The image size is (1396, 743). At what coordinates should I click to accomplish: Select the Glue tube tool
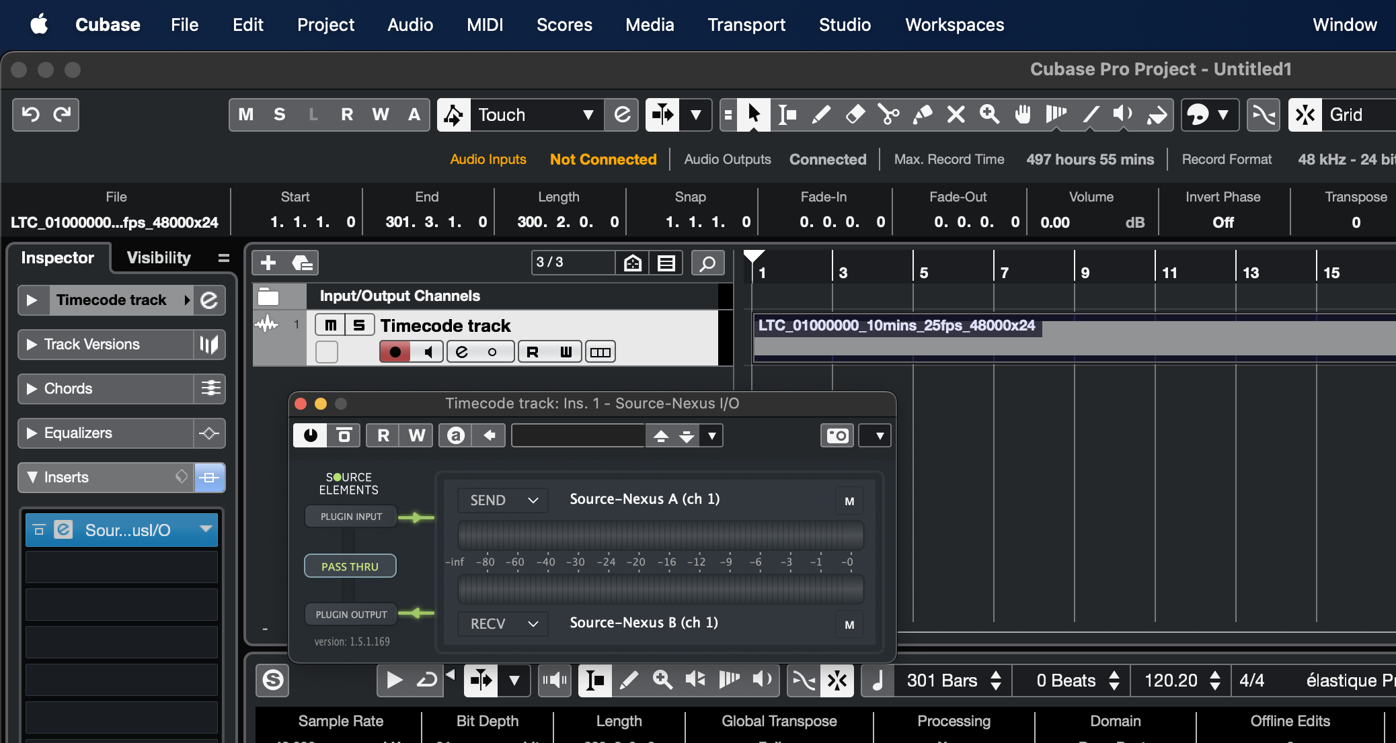point(922,115)
